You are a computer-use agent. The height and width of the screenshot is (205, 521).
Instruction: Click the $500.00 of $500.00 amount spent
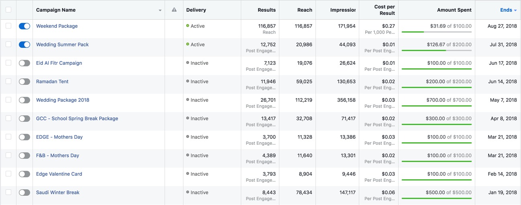tap(449, 193)
